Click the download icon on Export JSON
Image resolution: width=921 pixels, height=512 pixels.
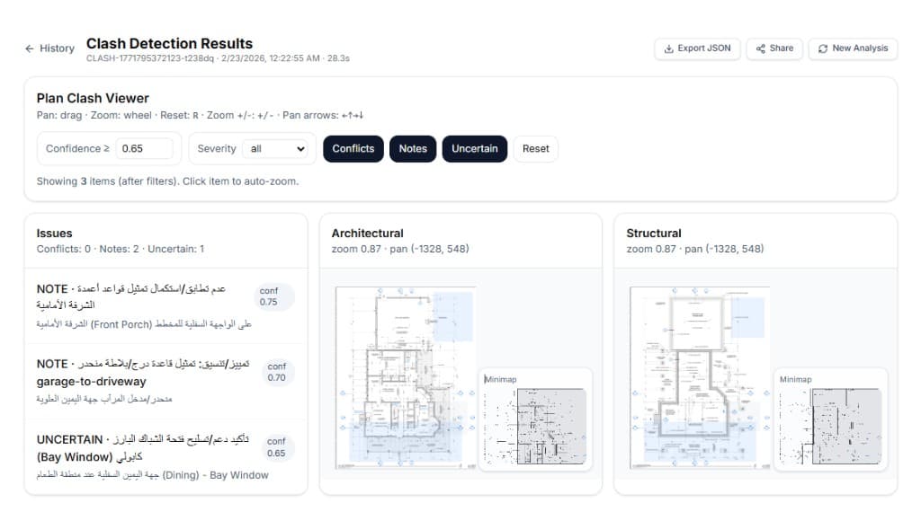(x=668, y=49)
